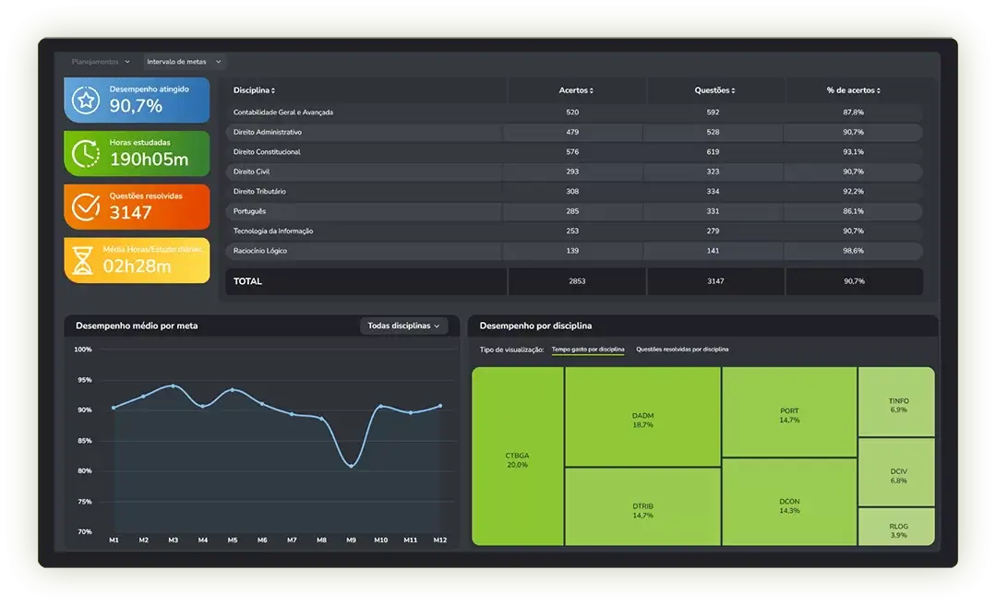Viewport: 996px width, 605px height.
Task: Sort table by Acertos column
Action: pos(576,90)
